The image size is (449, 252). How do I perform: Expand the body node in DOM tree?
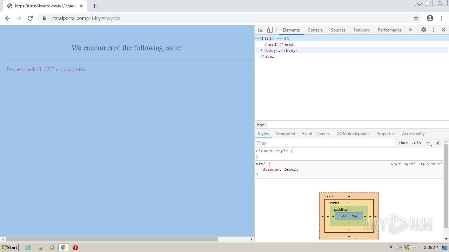pos(261,50)
